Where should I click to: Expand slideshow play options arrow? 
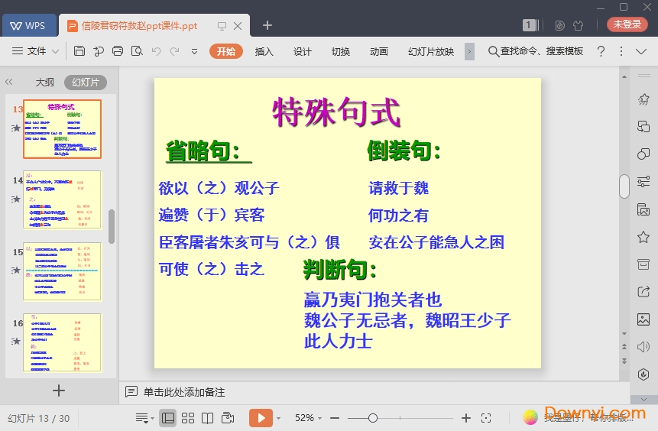coord(279,418)
